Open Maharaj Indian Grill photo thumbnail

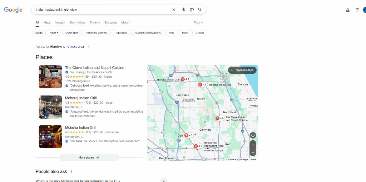click(50, 107)
